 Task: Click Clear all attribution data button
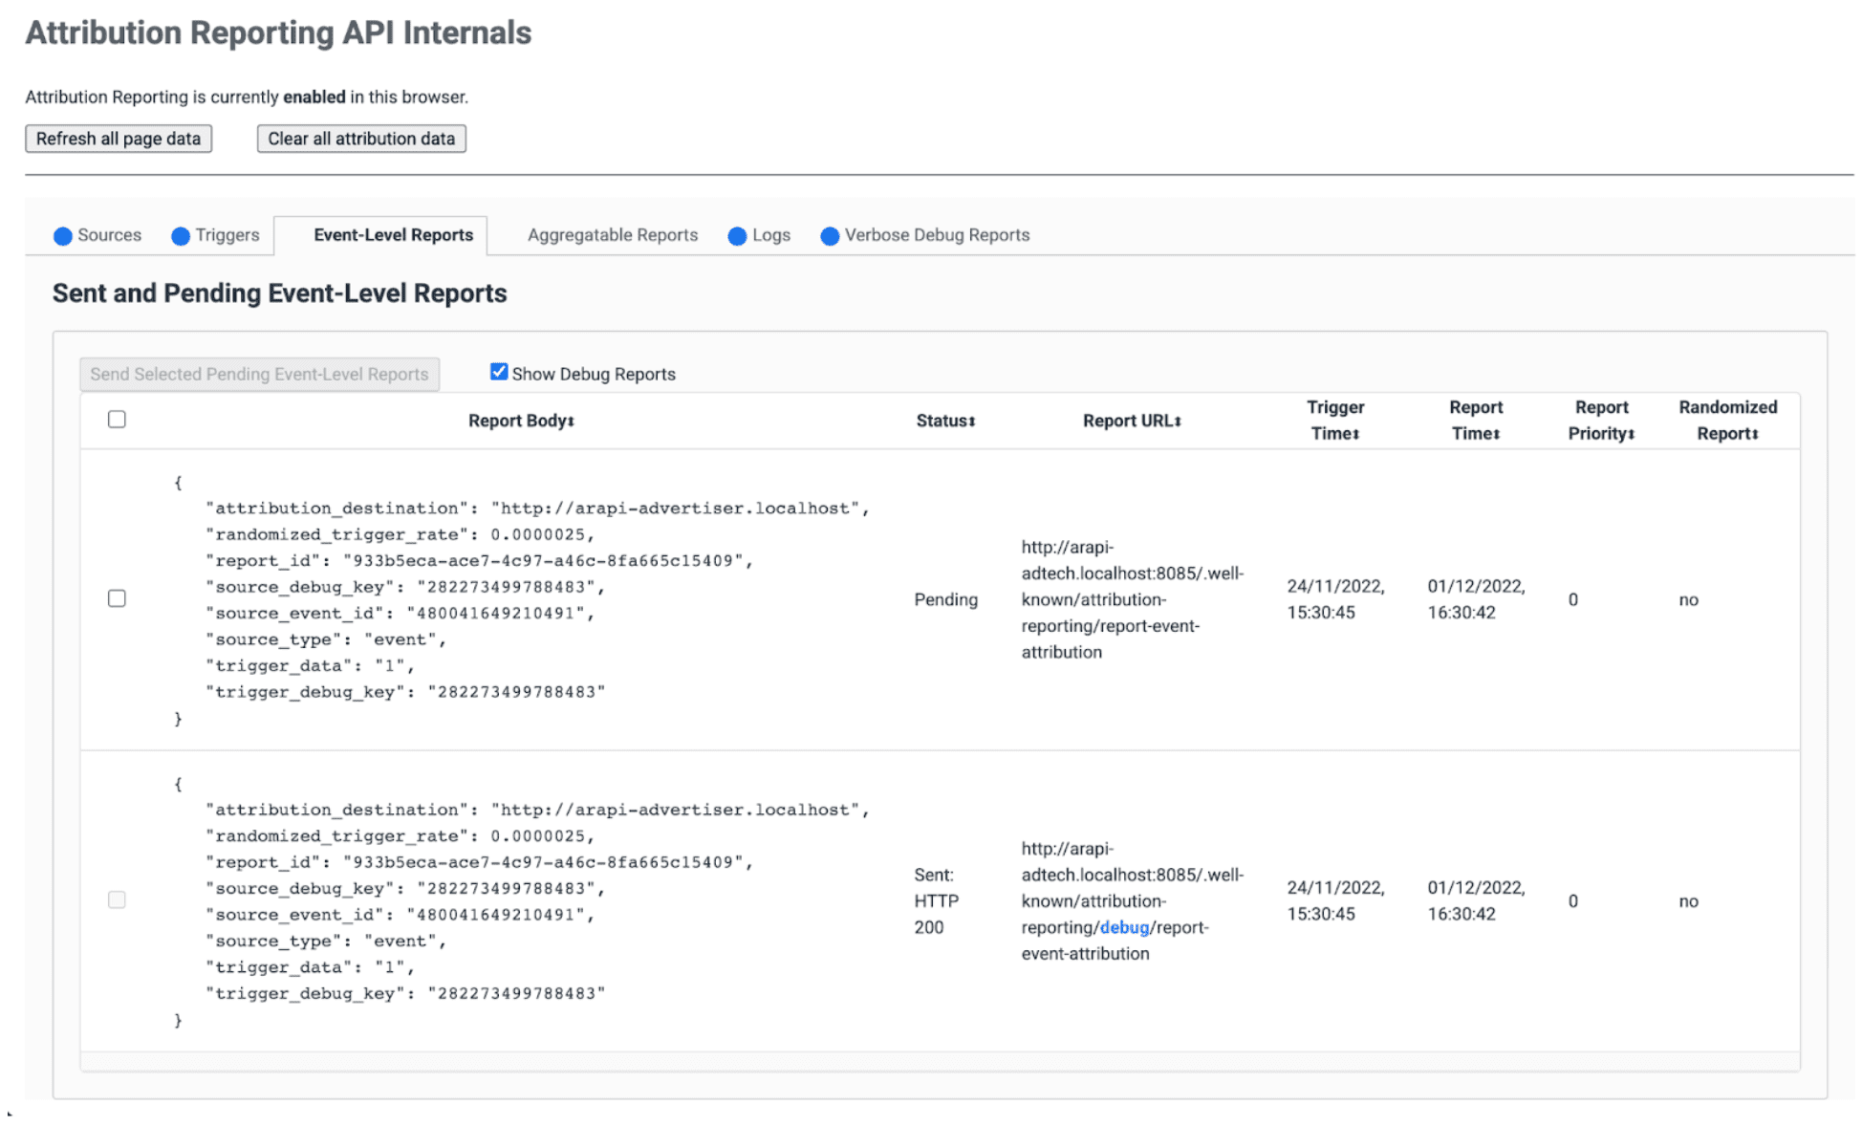pos(359,137)
